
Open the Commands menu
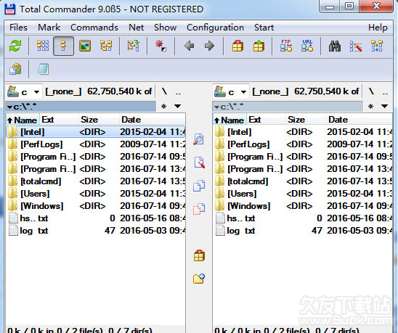(x=94, y=28)
